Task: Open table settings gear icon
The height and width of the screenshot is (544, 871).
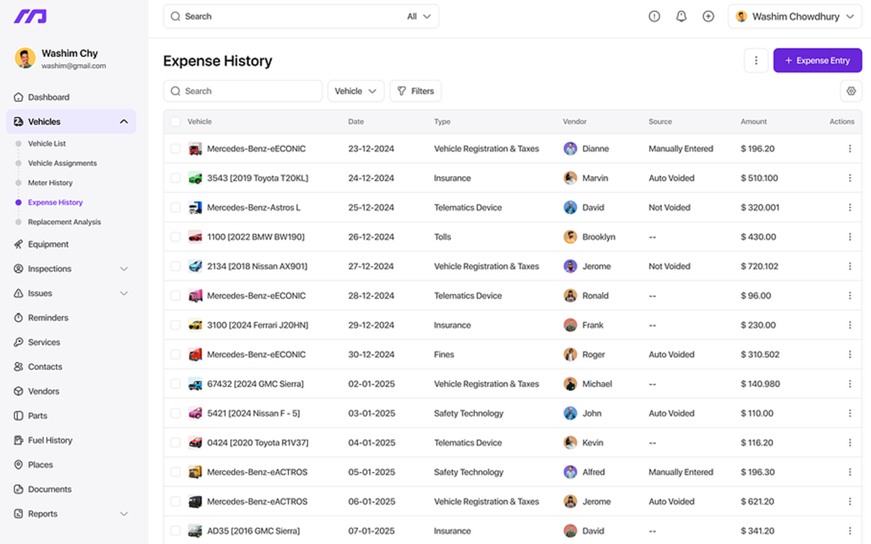Action: [x=851, y=91]
